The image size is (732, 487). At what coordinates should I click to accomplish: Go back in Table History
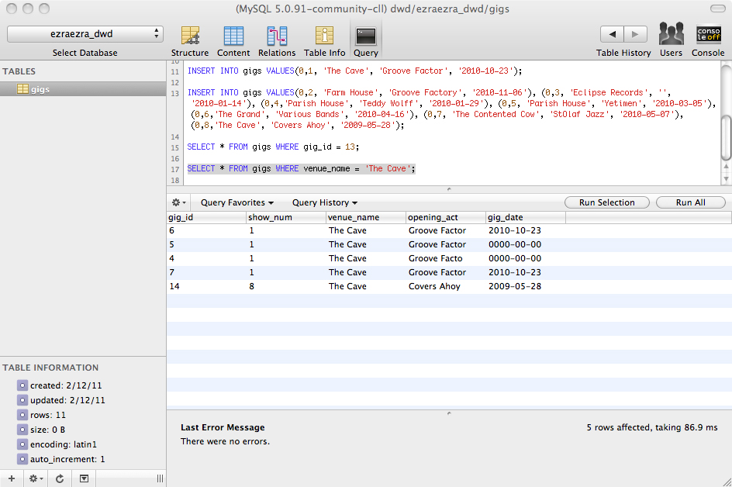tap(612, 34)
